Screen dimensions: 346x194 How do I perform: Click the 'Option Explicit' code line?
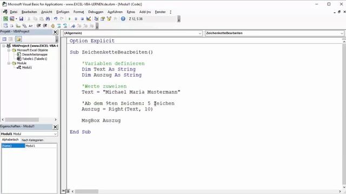pyautogui.click(x=92, y=41)
